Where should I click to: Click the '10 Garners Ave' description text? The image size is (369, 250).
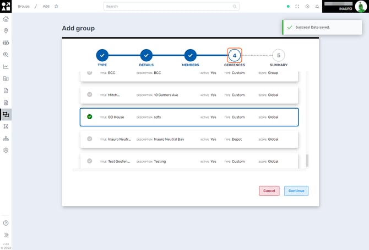click(x=166, y=95)
